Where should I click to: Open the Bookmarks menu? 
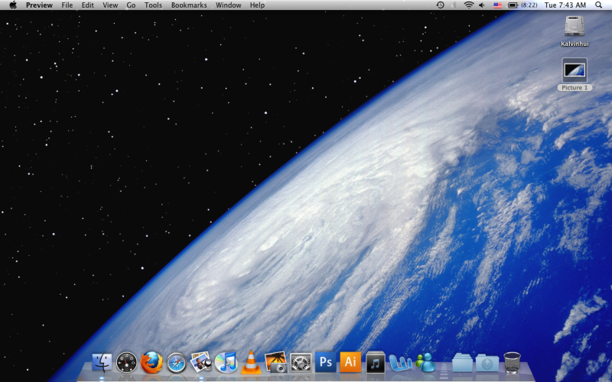click(189, 5)
